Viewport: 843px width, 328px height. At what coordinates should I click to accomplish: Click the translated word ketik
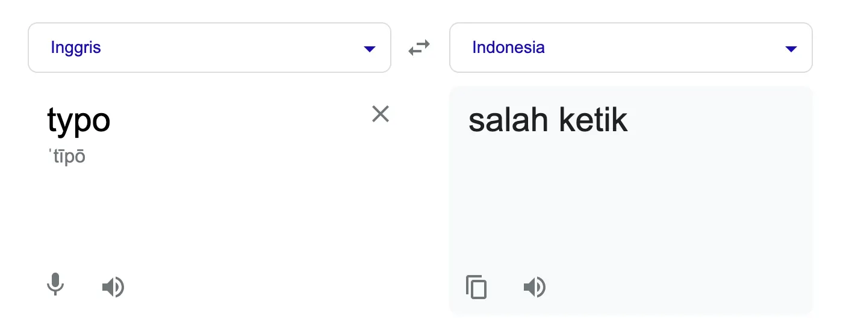tap(593, 120)
